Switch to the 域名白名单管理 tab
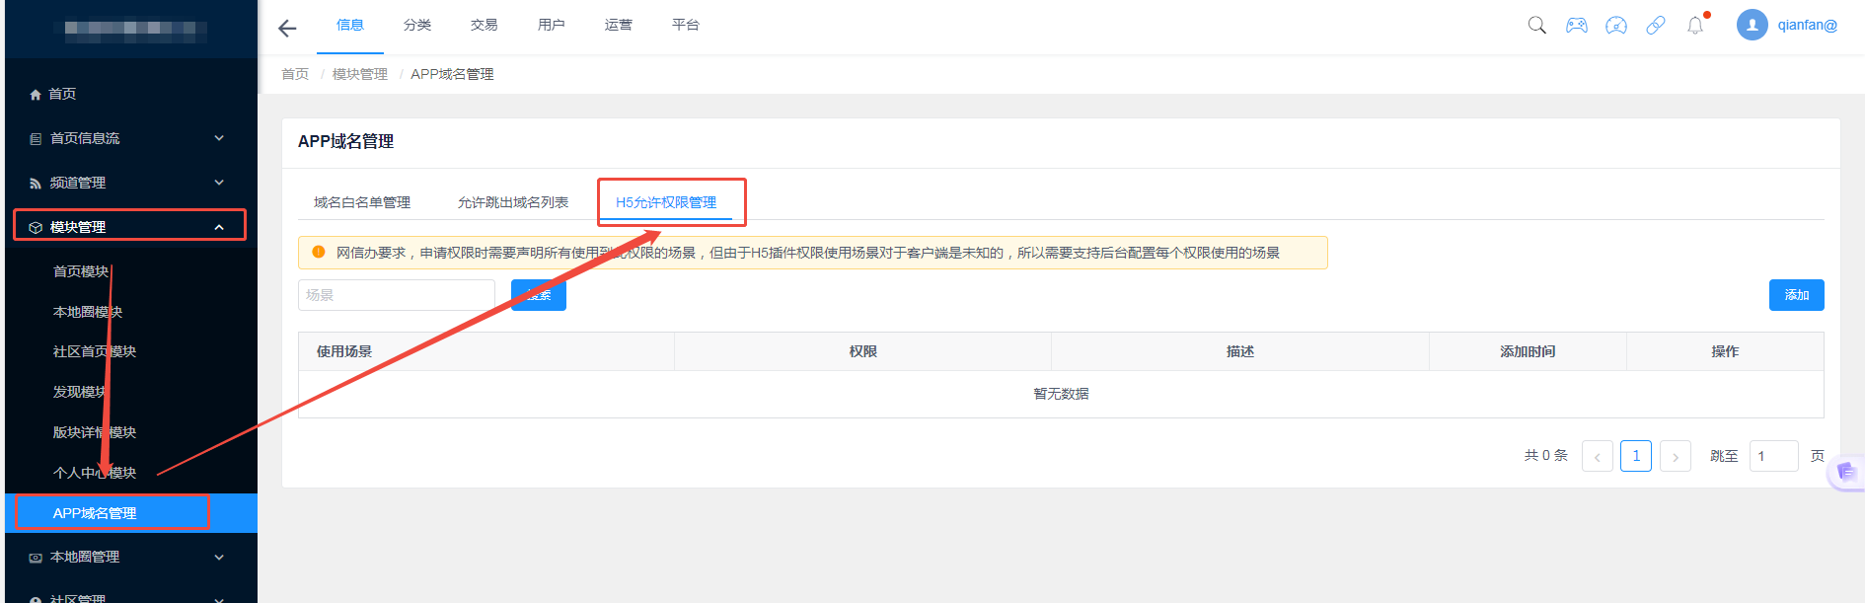Screen dimensions: 1865x603 tap(362, 202)
